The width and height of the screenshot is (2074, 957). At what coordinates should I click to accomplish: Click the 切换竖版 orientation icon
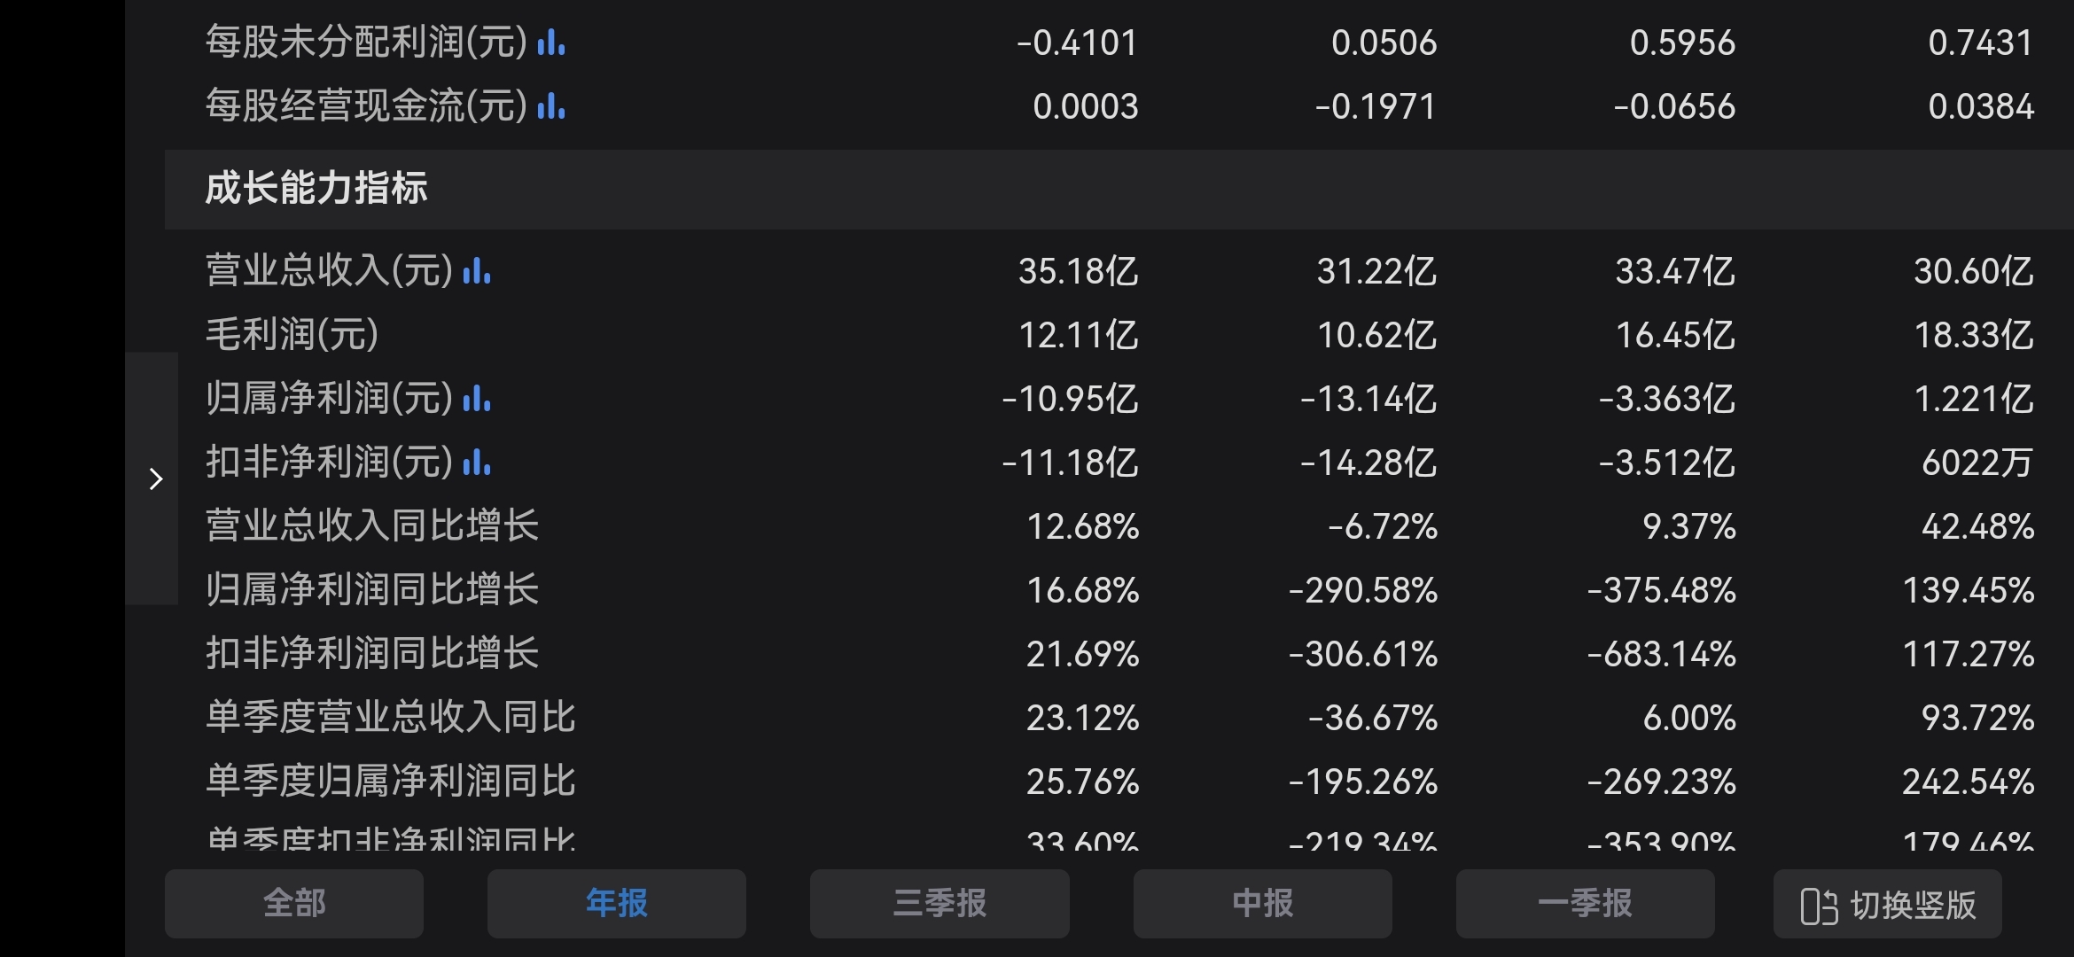1819,906
